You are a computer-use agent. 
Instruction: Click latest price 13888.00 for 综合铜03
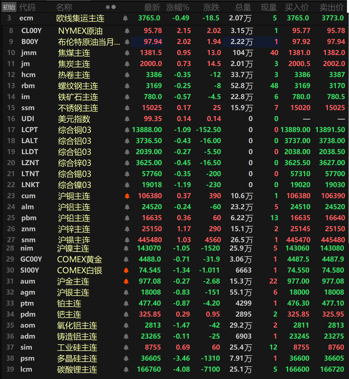pyautogui.click(x=147, y=130)
